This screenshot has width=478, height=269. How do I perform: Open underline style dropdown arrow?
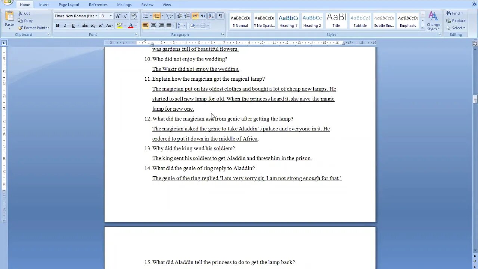(x=78, y=25)
